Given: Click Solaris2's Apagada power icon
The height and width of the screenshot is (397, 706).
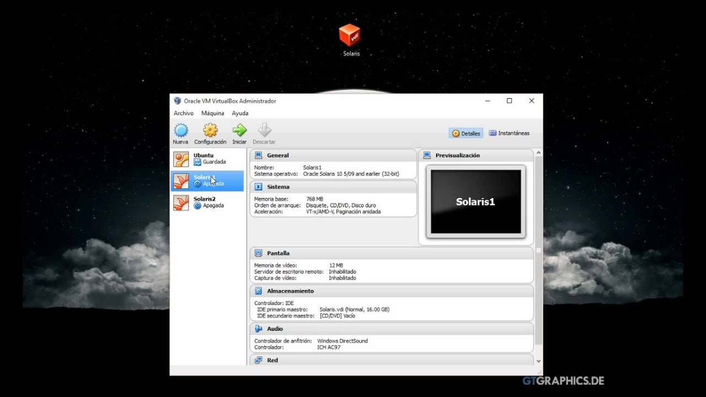Looking at the screenshot, I should click(x=197, y=206).
